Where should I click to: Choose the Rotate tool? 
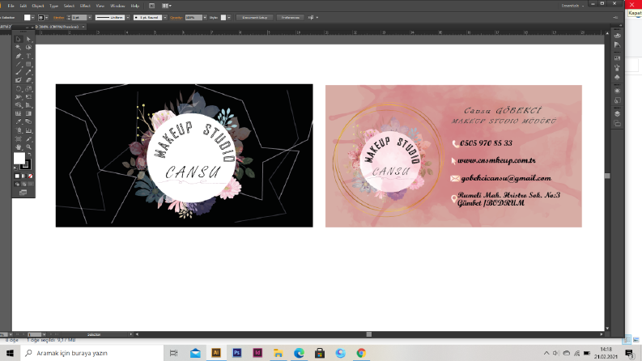[x=19, y=89]
